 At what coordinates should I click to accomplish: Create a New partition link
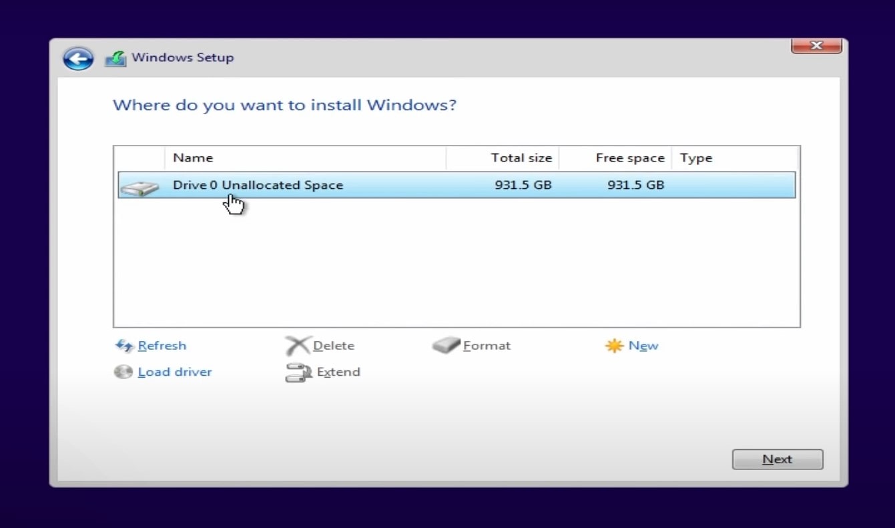643,346
